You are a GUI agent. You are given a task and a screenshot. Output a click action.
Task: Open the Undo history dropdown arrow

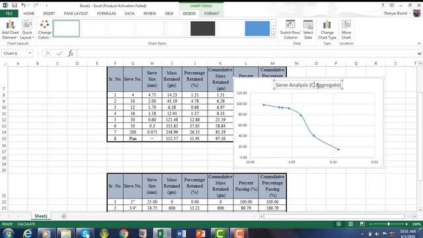click(28, 5)
